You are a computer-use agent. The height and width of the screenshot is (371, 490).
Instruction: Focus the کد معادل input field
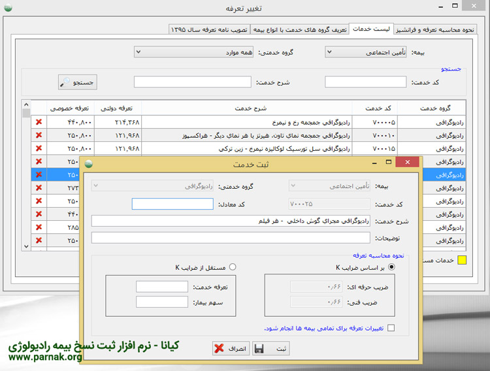coord(172,204)
